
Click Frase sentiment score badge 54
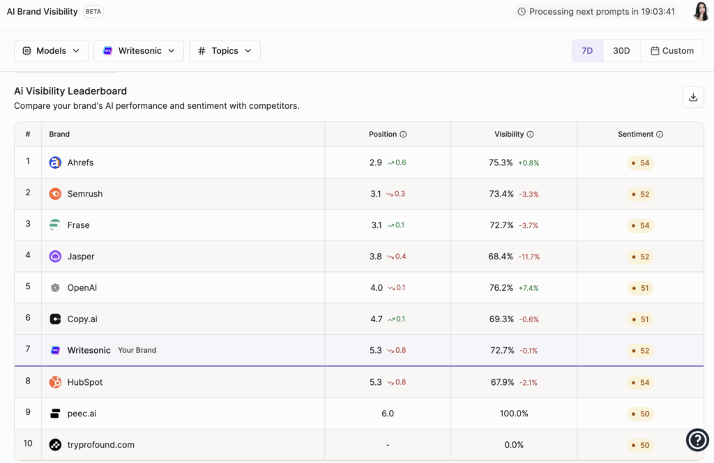(641, 225)
